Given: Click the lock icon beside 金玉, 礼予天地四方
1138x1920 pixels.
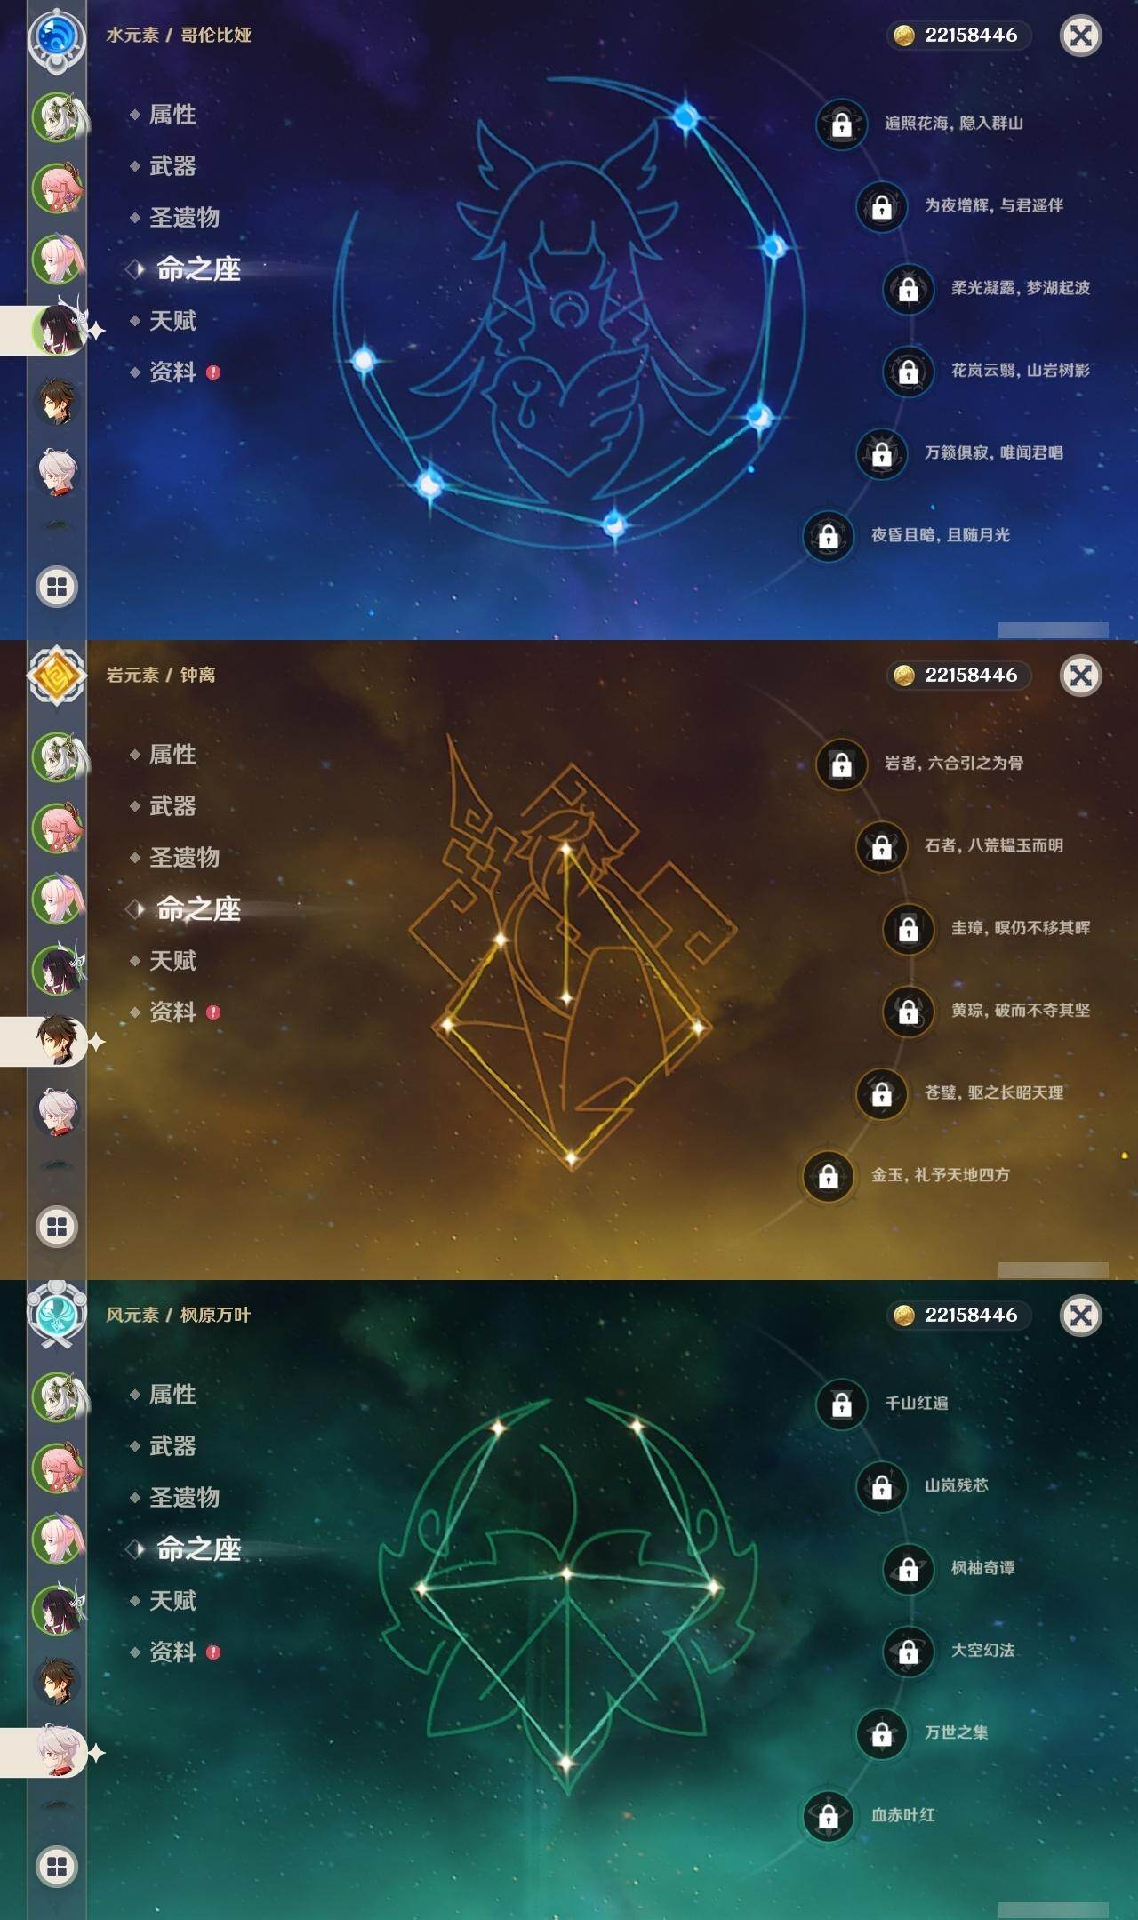Looking at the screenshot, I should (828, 1176).
